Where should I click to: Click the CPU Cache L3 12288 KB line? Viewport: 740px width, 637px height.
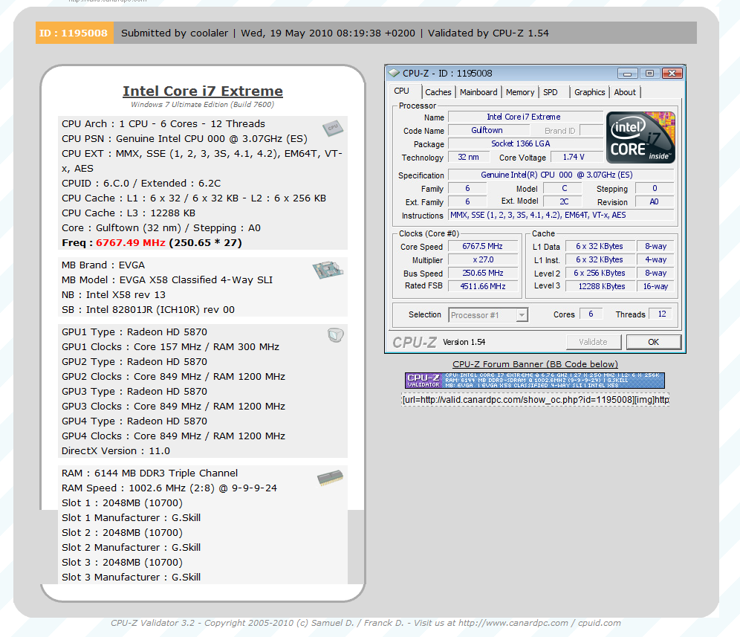click(x=129, y=213)
